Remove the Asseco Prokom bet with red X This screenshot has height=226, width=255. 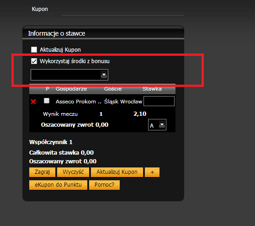[x=33, y=102]
